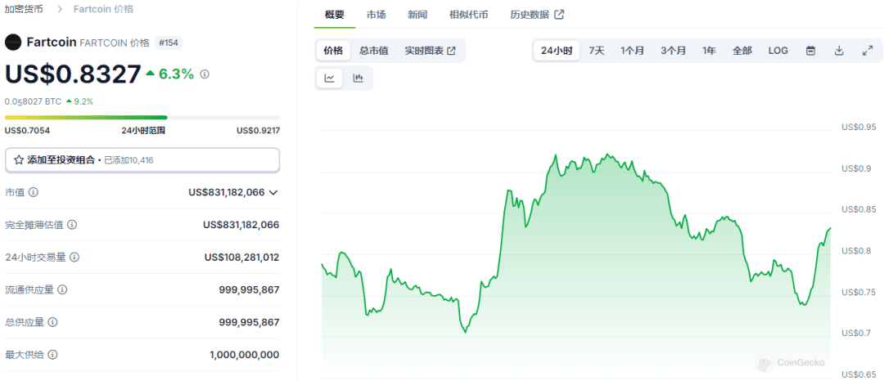Select the 总市值 chart toggle
The image size is (884, 381).
(374, 51)
